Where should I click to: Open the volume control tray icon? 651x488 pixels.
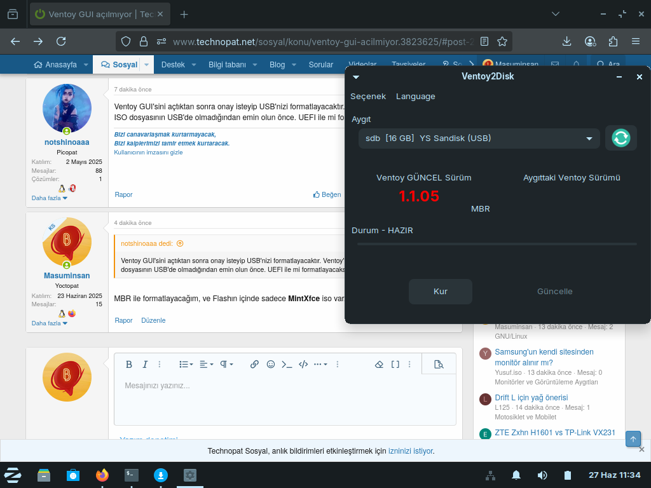coord(542,475)
